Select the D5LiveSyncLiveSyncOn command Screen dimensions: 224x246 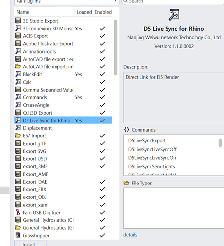[152, 158]
